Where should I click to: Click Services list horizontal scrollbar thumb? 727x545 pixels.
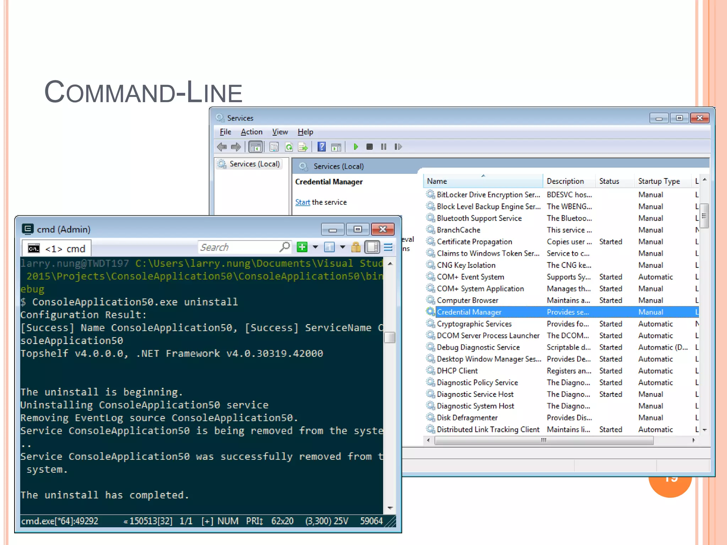pos(544,440)
